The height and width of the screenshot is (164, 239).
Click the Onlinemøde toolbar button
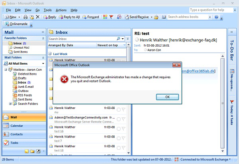click(16, 24)
